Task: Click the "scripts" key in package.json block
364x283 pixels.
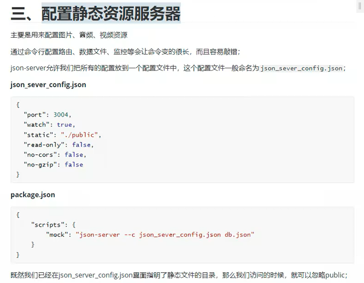Action: click(46, 225)
